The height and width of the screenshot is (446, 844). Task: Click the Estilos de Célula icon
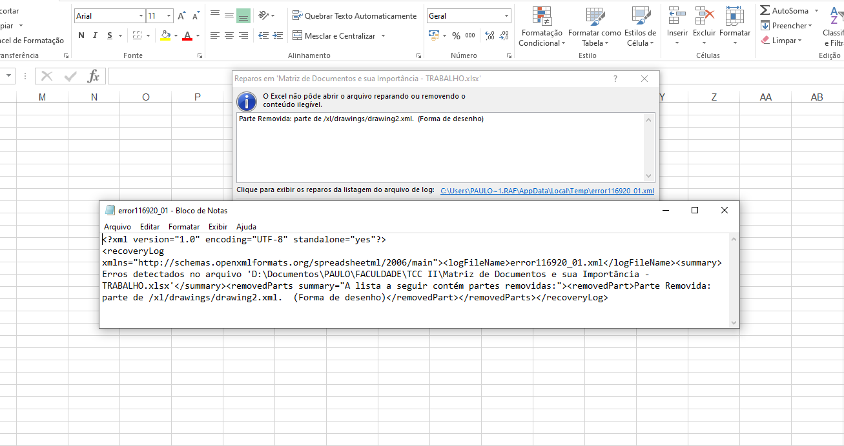tap(640, 16)
